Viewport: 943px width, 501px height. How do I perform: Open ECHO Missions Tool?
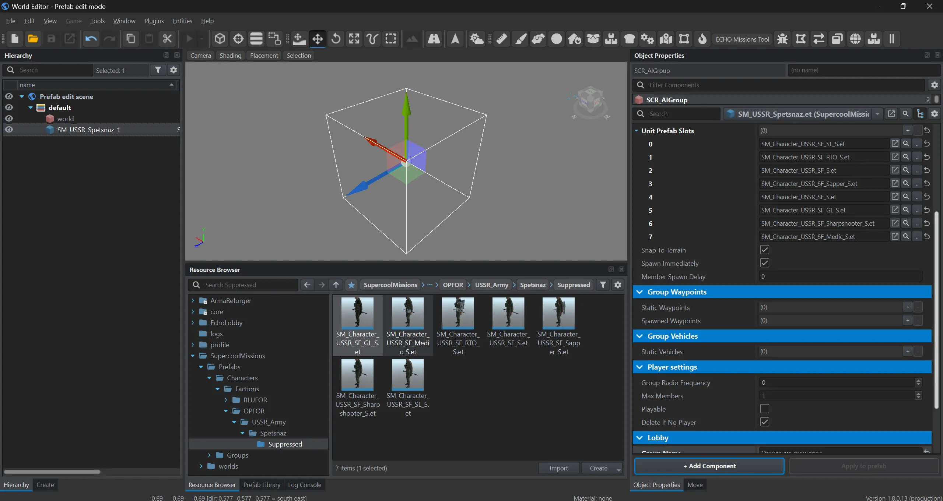742,39
